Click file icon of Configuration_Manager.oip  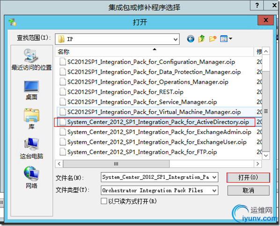(x=62, y=62)
